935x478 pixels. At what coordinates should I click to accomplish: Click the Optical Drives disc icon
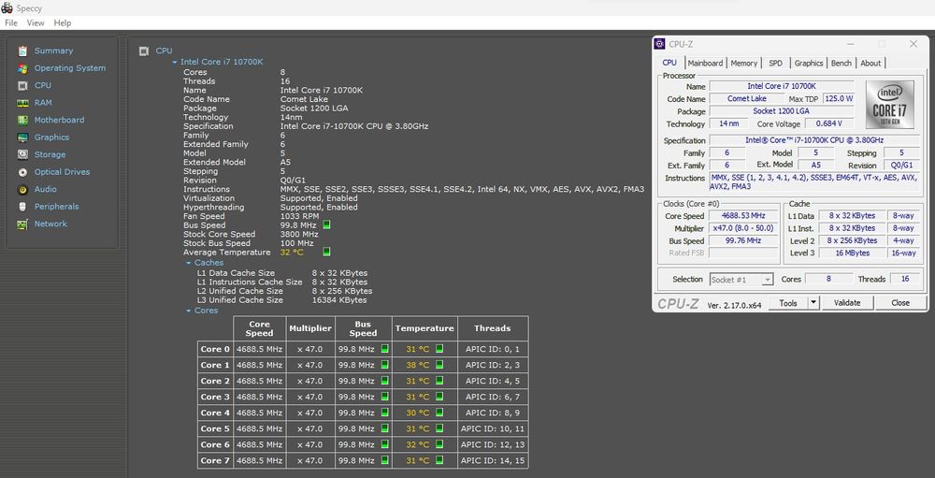[22, 172]
